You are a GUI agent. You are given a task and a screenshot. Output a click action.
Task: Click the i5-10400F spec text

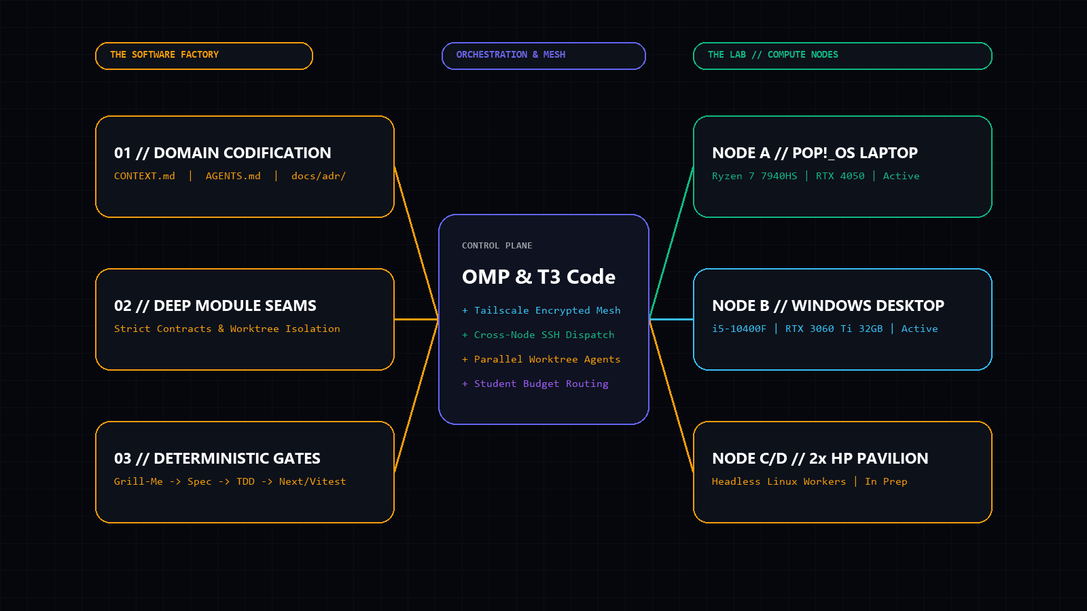tap(739, 329)
